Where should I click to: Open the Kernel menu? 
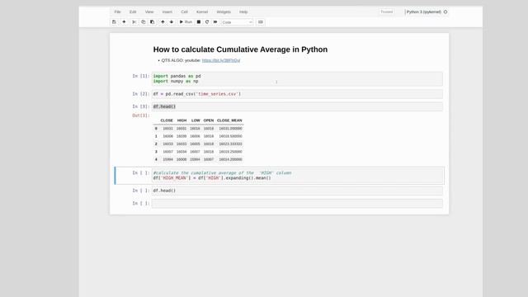[202, 12]
